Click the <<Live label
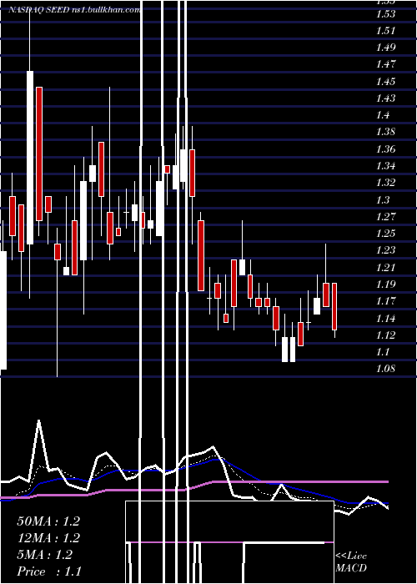417x584 pixels. [x=351, y=556]
